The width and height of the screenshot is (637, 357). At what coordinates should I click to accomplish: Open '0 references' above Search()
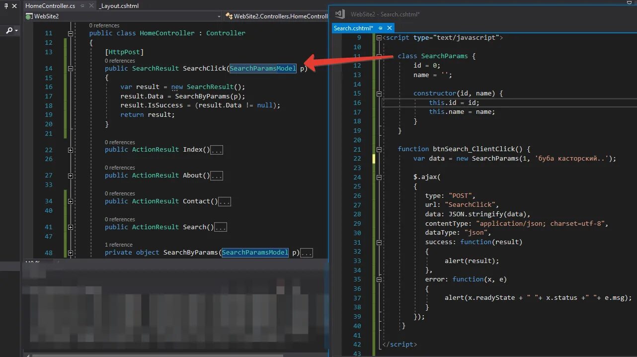pos(120,219)
